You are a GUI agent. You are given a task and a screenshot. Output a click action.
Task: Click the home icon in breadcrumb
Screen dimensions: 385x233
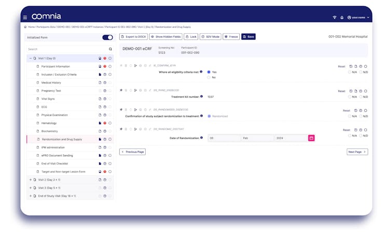point(25,27)
